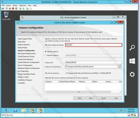Click the greyed-out Start VM toolbar icon

(7, 9)
